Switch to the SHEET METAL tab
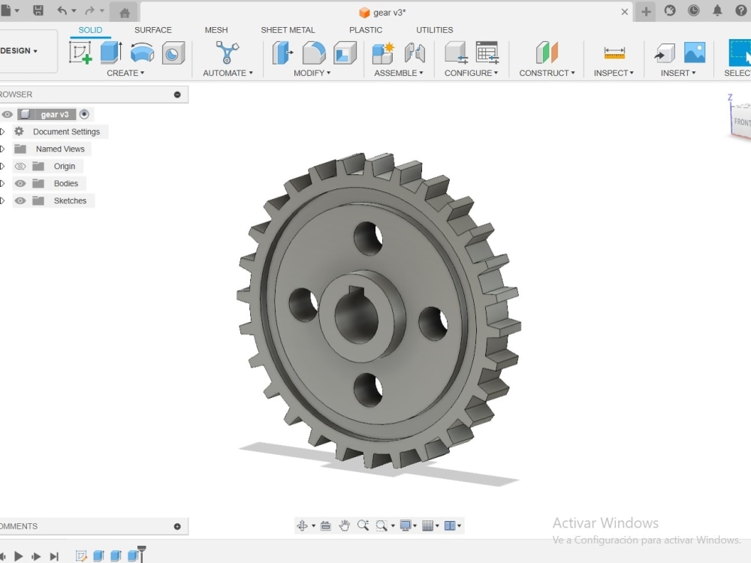The width and height of the screenshot is (751, 563). coord(288,30)
